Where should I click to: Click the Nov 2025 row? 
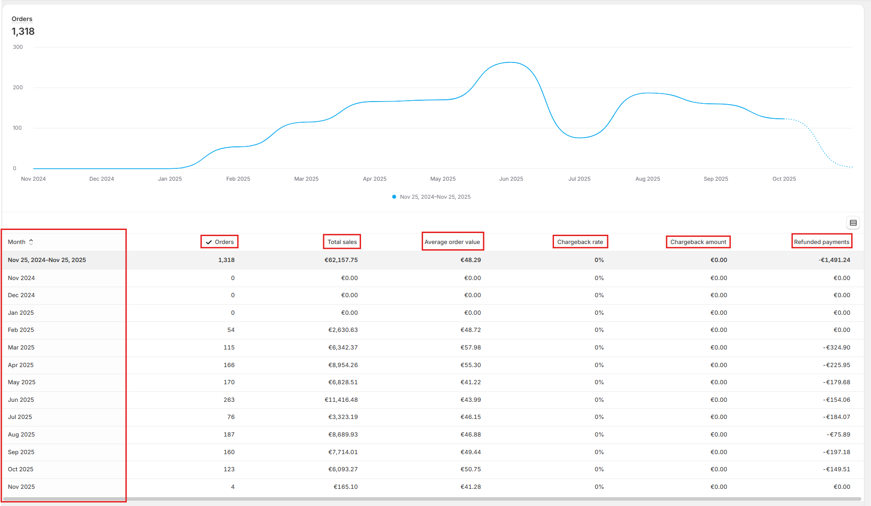[x=21, y=487]
